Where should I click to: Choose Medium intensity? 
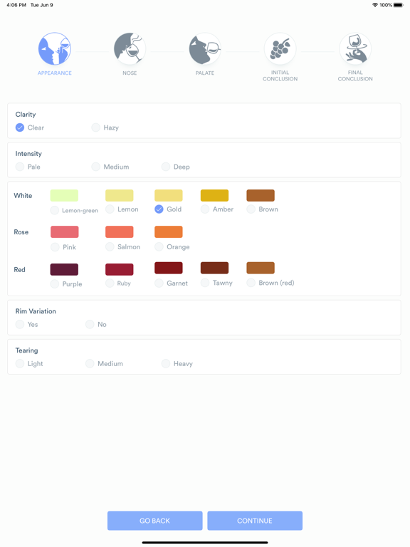[x=96, y=167]
